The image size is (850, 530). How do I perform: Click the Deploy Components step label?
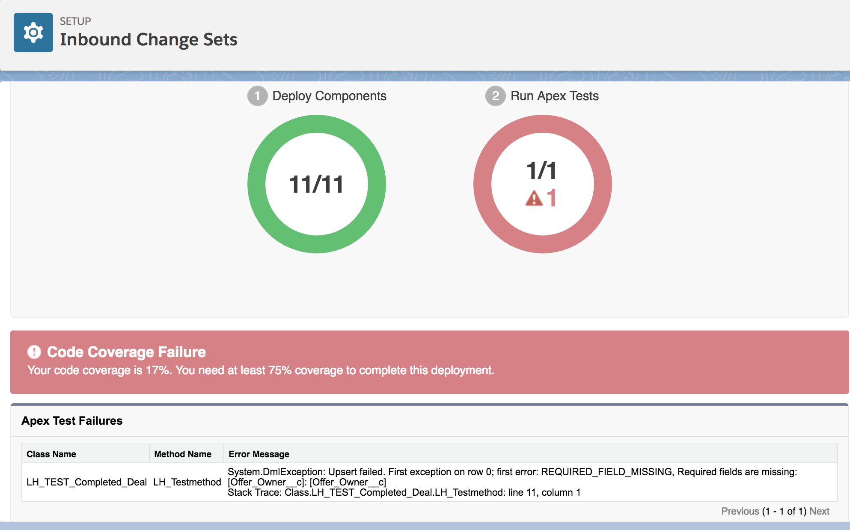click(x=329, y=96)
